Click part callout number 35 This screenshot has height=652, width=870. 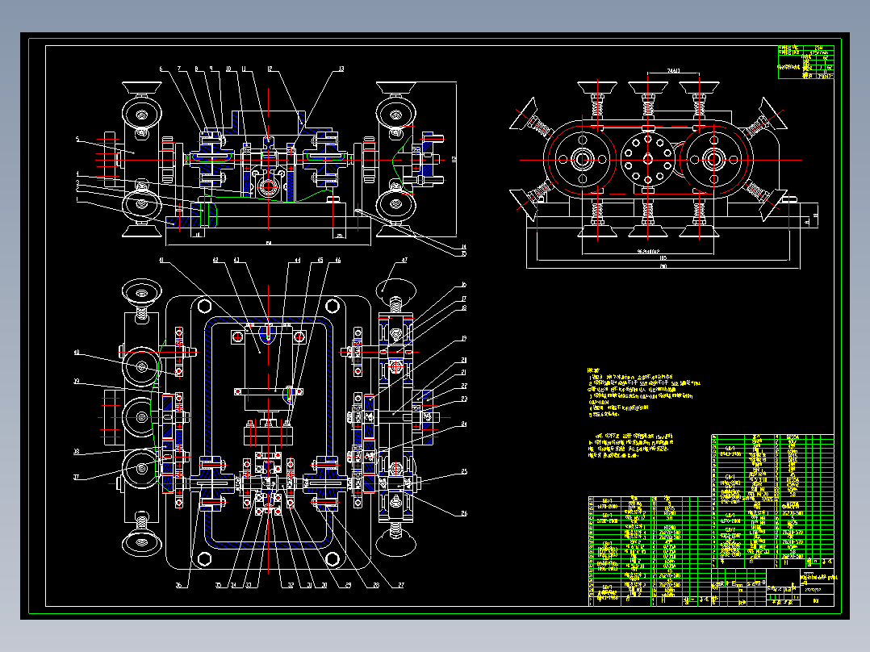point(218,585)
